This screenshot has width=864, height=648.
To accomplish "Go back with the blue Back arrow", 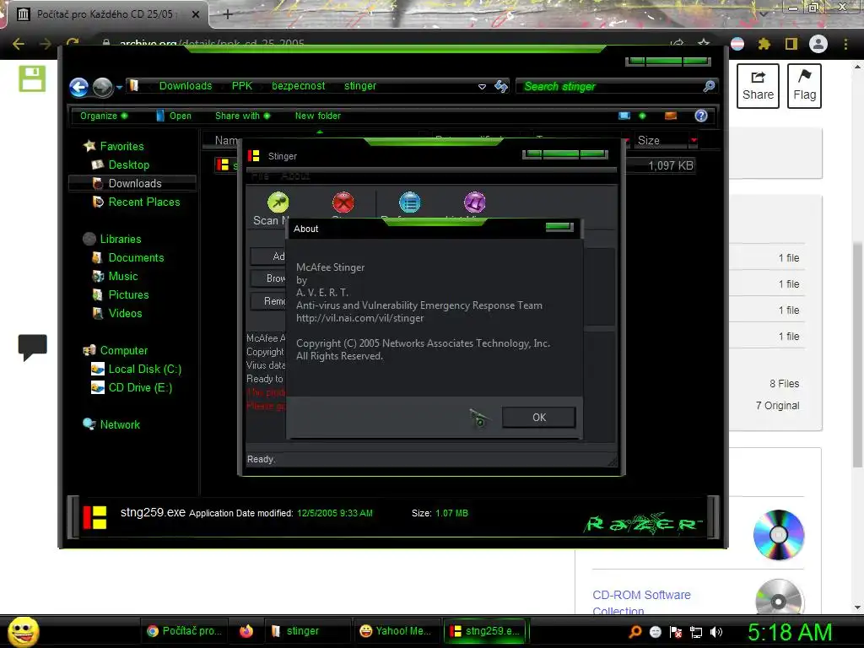I will [78, 87].
